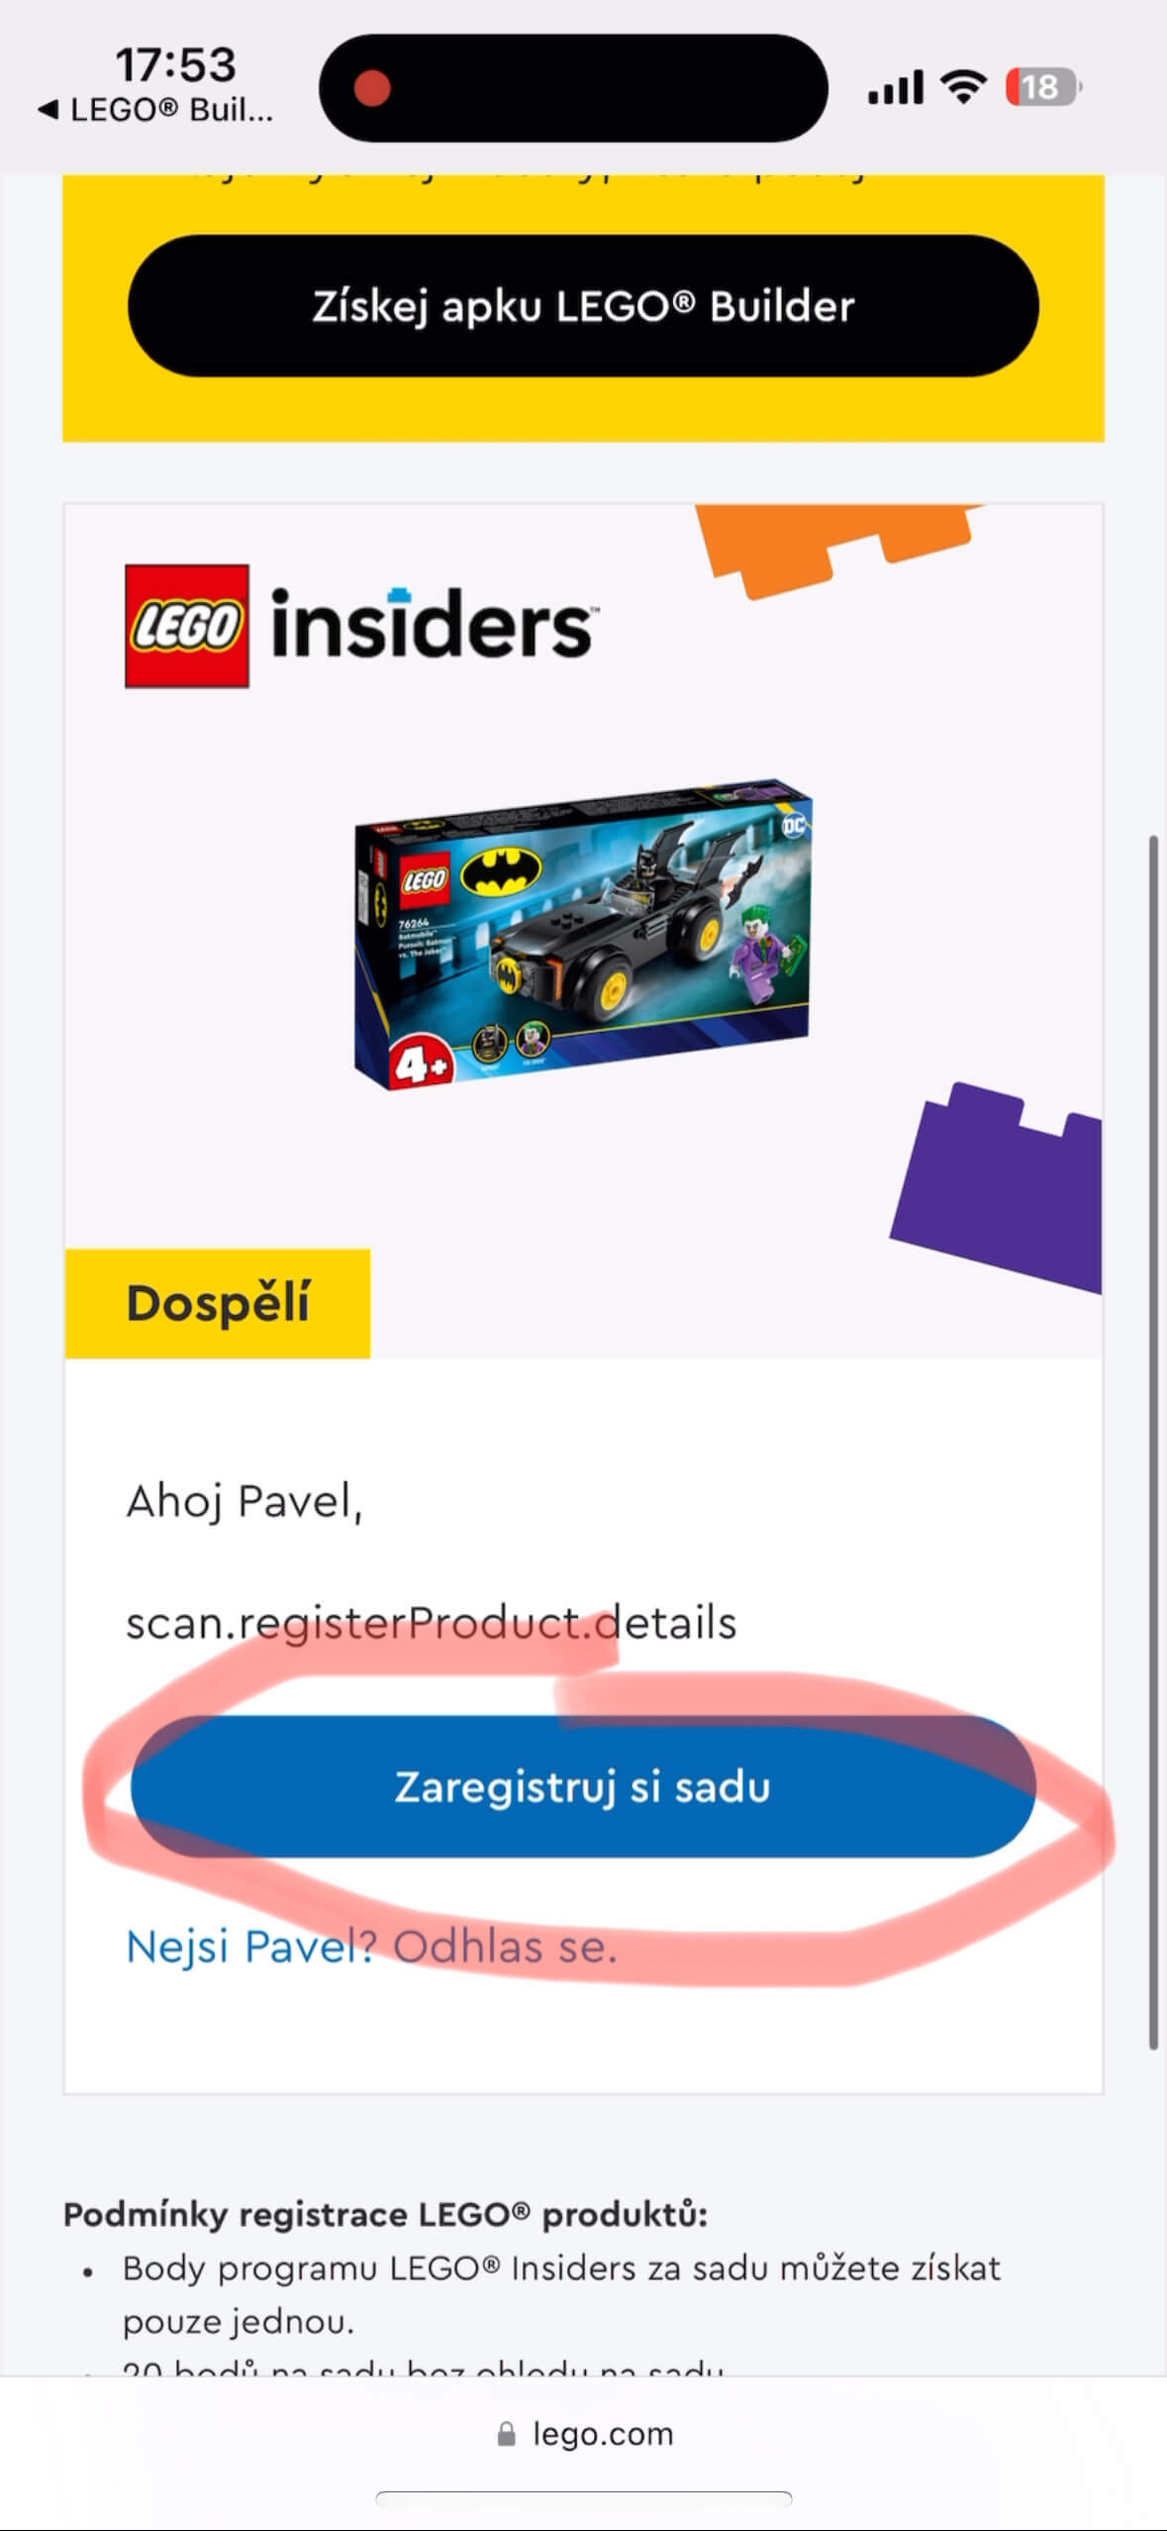The height and width of the screenshot is (2531, 1167).
Task: Tap the battery level indicator
Action: pyautogui.click(x=1043, y=87)
